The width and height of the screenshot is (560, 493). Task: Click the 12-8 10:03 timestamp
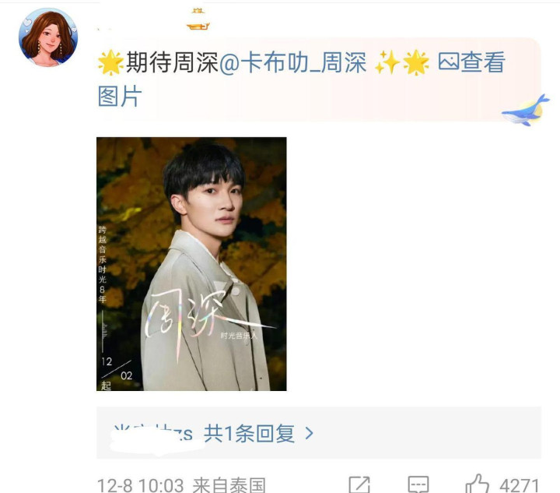tap(140, 486)
